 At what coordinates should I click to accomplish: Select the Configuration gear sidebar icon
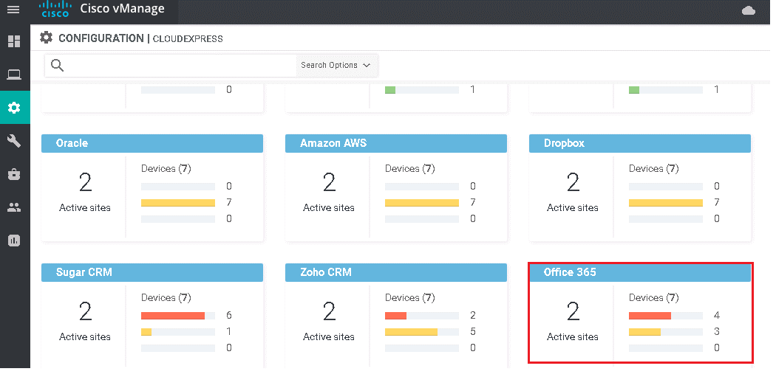point(14,107)
